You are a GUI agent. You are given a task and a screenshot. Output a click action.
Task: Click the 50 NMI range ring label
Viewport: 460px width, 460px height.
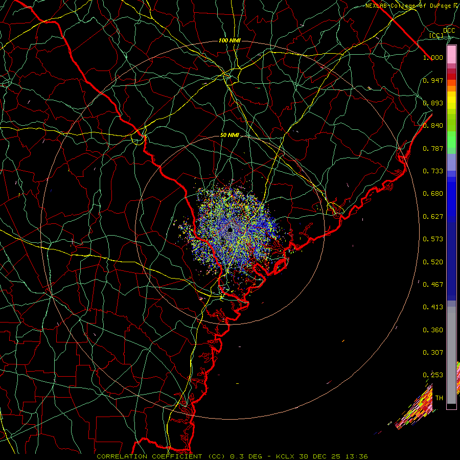point(229,135)
